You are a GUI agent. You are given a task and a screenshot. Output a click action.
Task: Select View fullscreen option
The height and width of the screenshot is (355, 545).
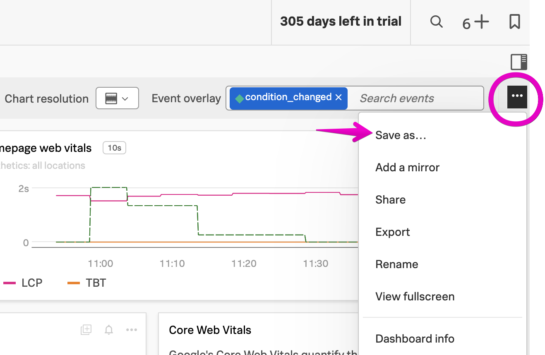[415, 297]
